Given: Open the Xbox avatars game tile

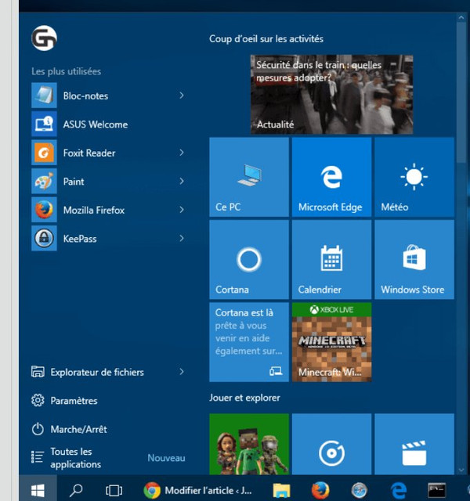Looking at the screenshot, I should coord(249,444).
